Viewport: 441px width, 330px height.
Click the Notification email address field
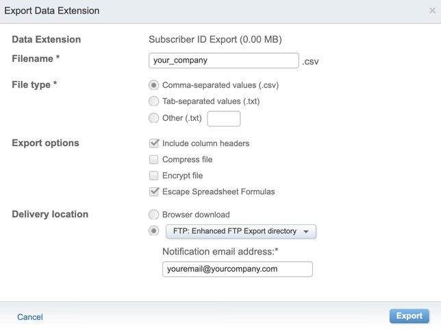238,269
